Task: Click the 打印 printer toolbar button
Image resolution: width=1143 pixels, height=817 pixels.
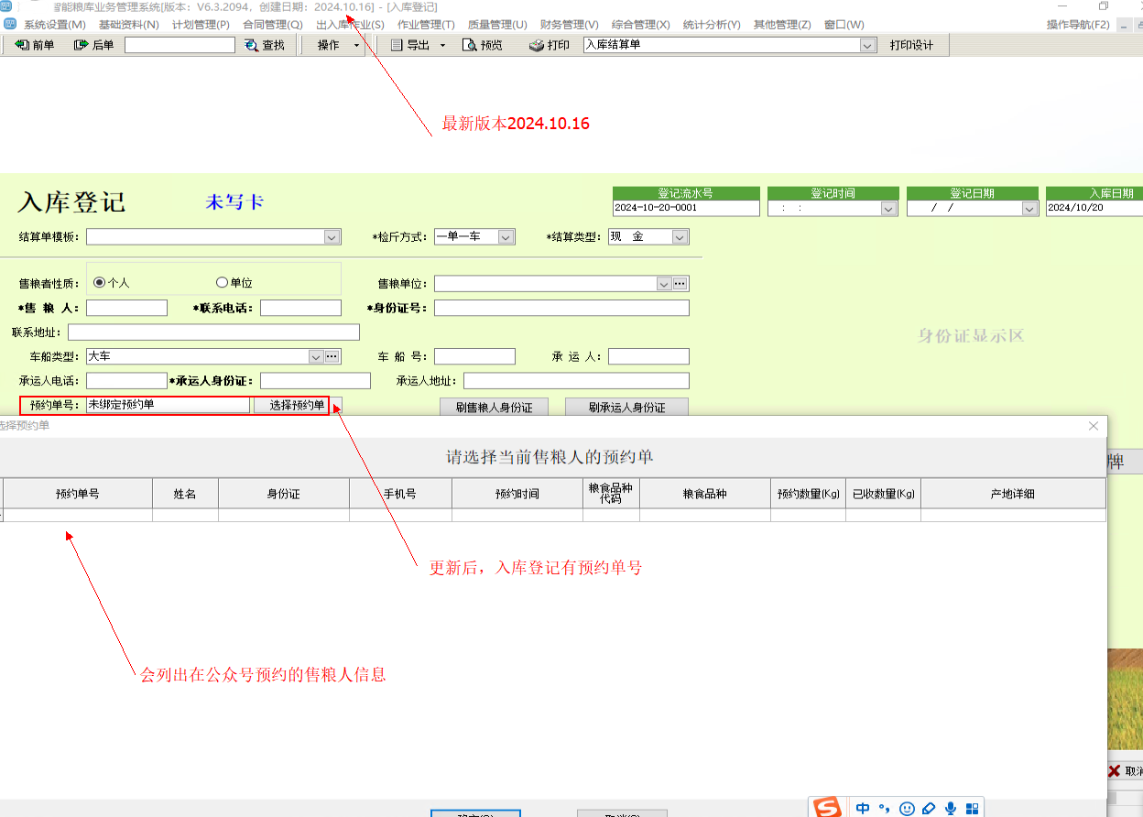Action: (550, 45)
